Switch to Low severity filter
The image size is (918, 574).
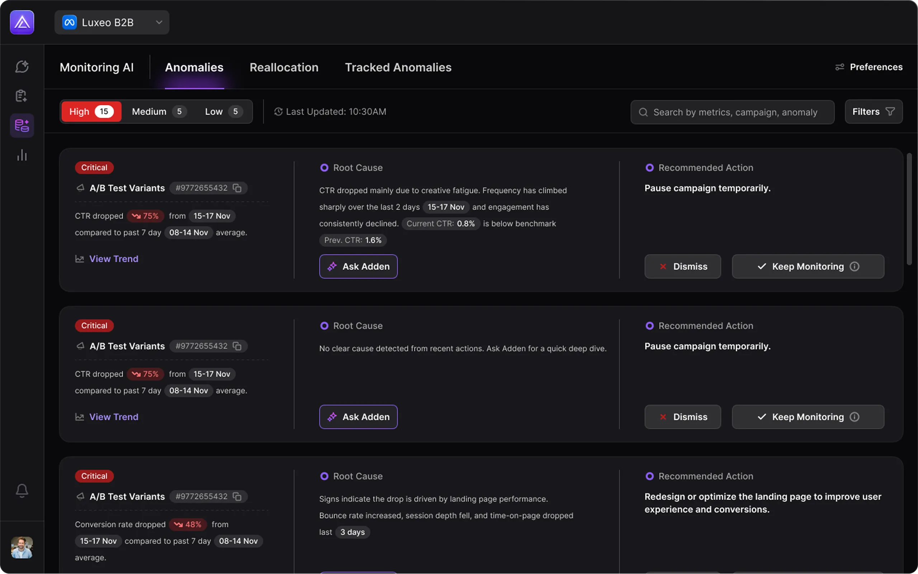(x=223, y=112)
